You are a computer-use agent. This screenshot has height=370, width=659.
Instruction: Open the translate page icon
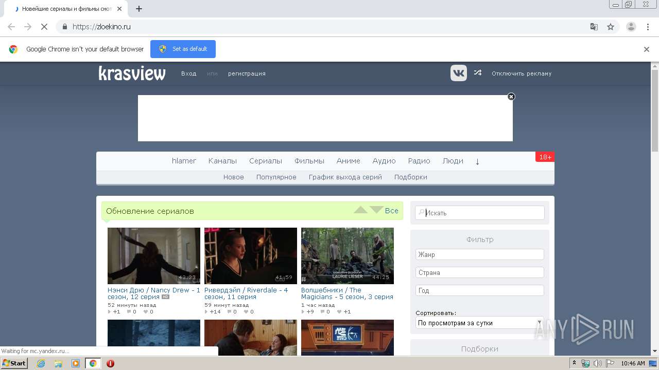click(594, 27)
